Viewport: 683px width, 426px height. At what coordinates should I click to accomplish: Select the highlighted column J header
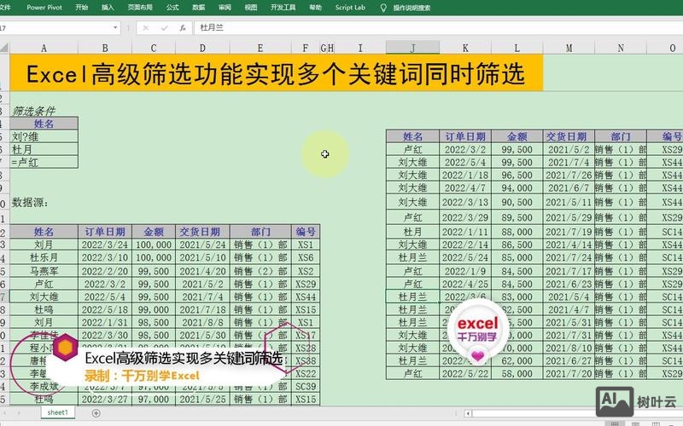click(x=412, y=48)
